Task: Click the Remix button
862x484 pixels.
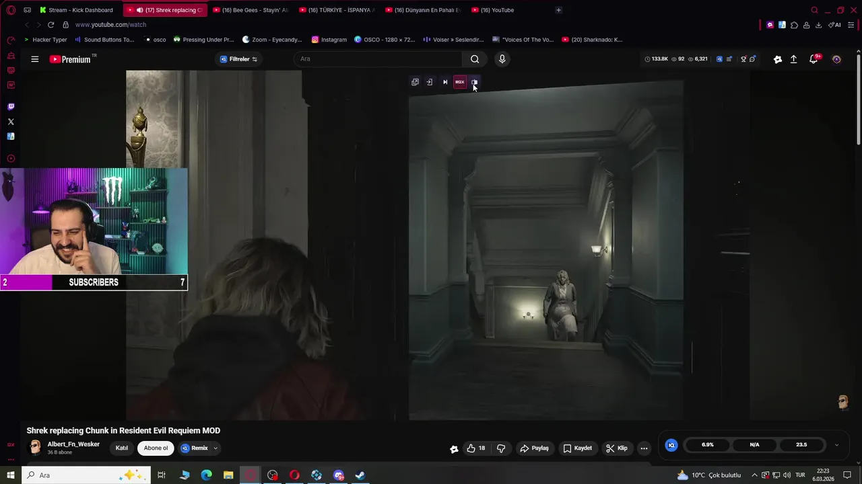Action: pos(194,448)
